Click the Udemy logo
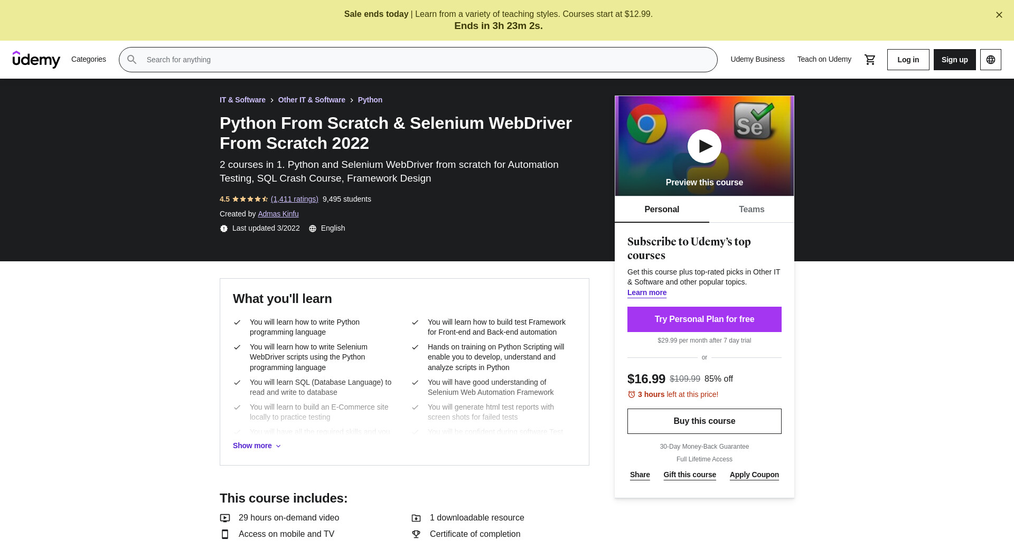Viewport: 1014px width, 549px height. pyautogui.click(x=36, y=60)
